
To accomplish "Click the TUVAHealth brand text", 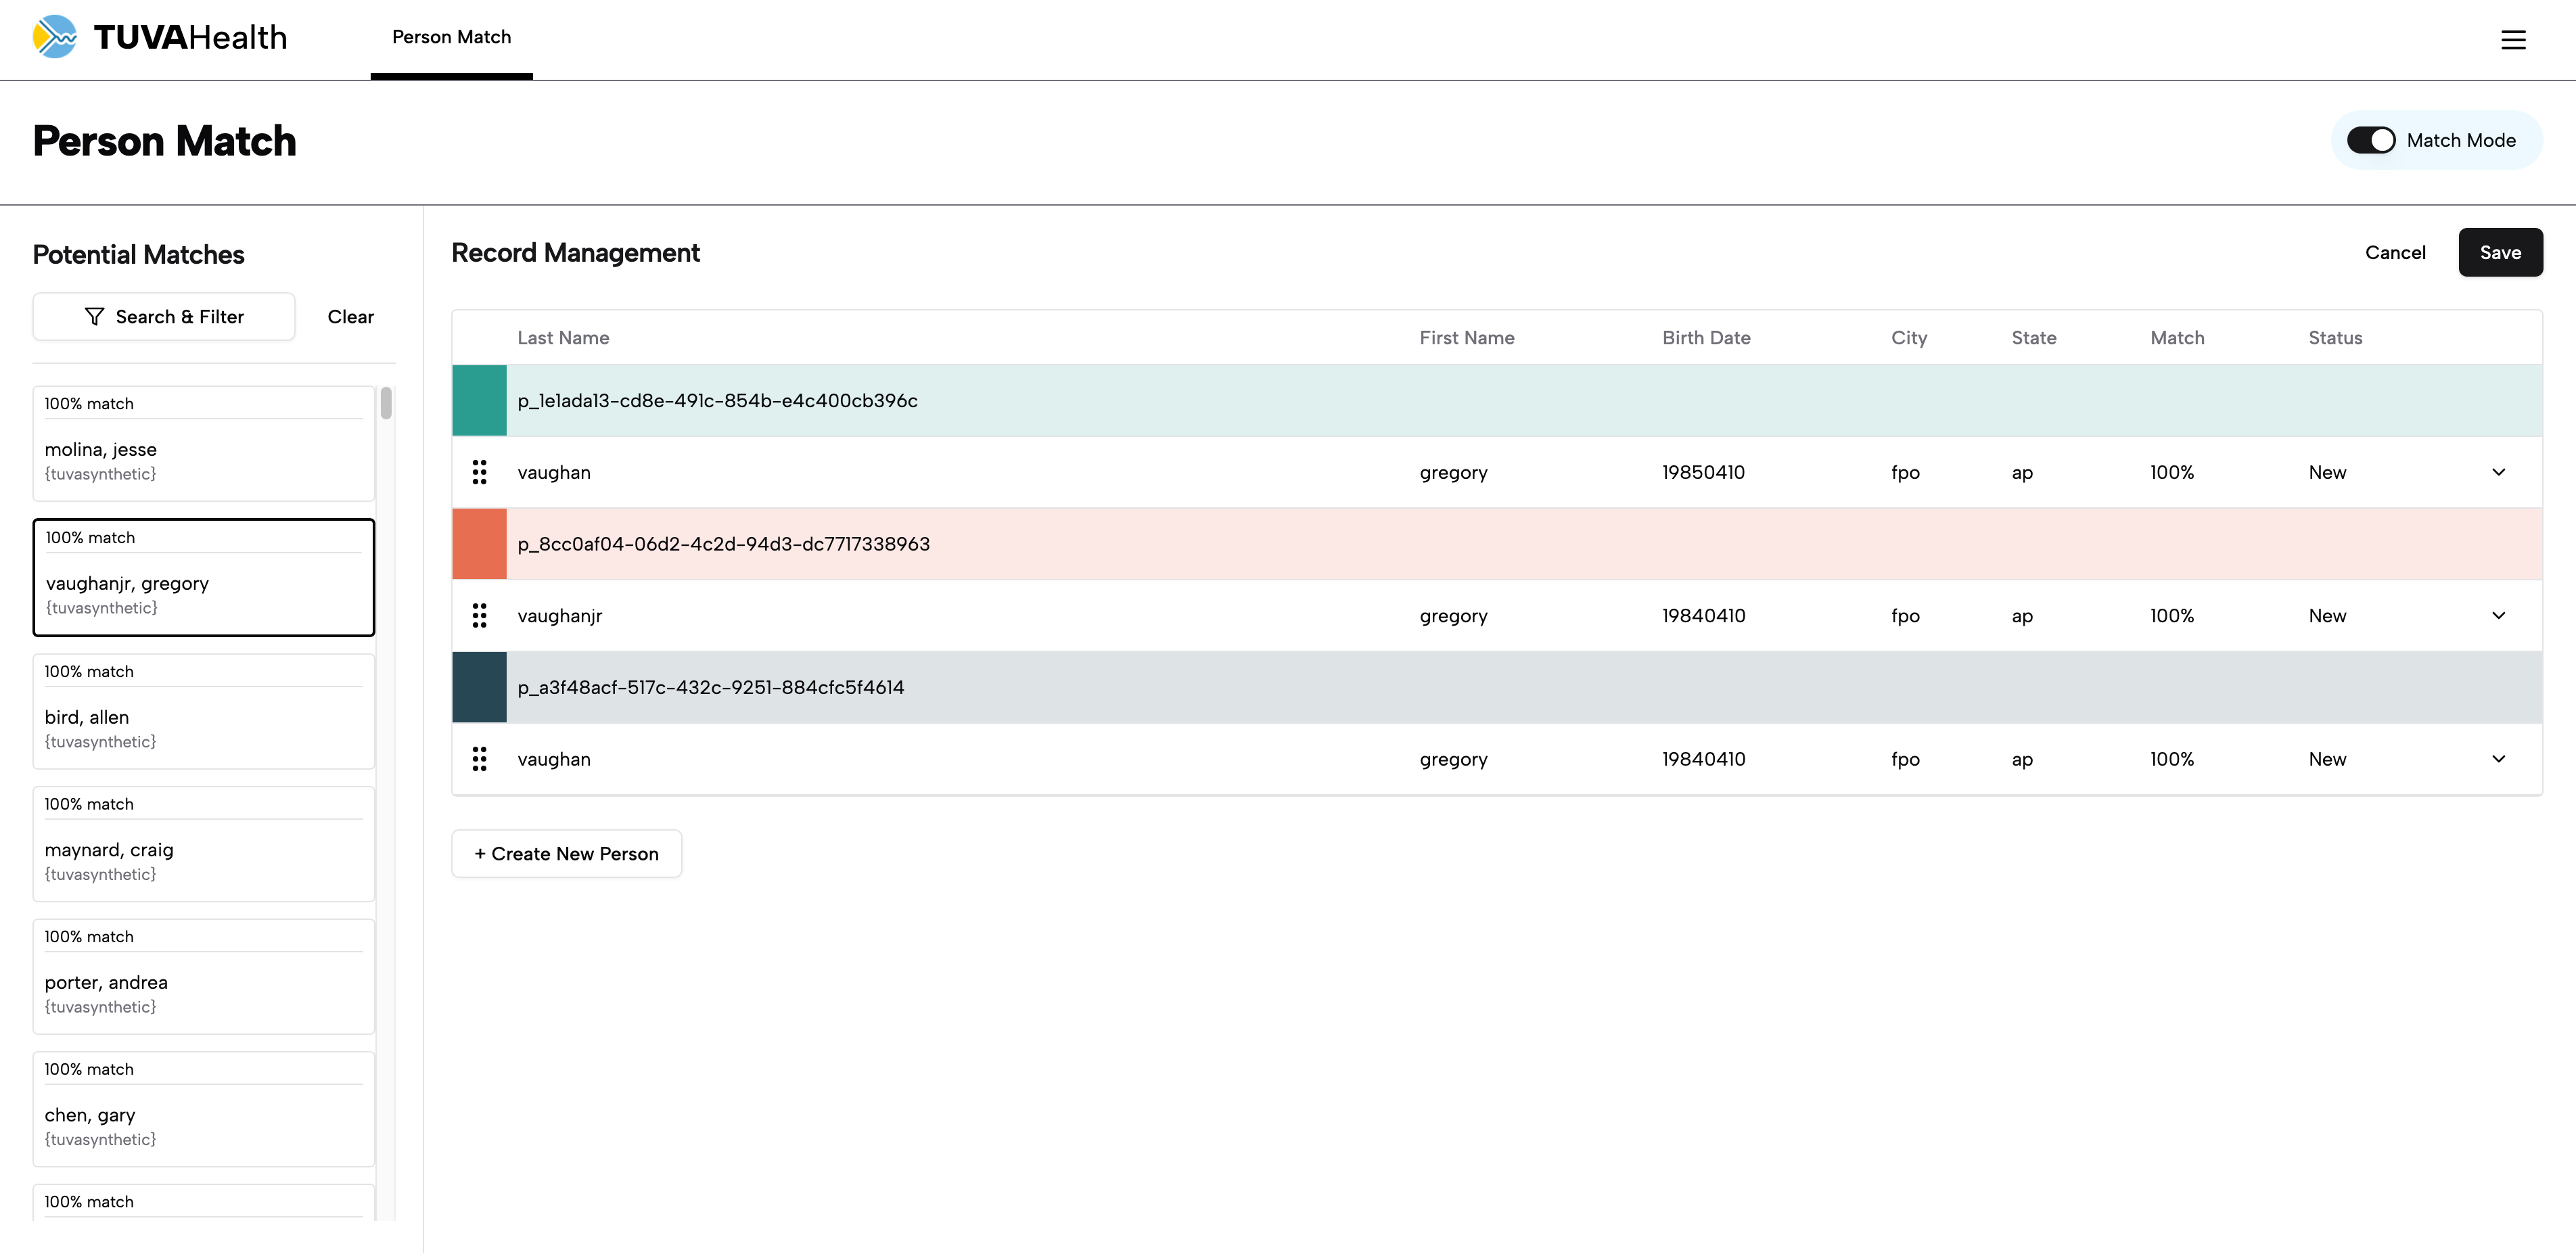I will [x=190, y=37].
